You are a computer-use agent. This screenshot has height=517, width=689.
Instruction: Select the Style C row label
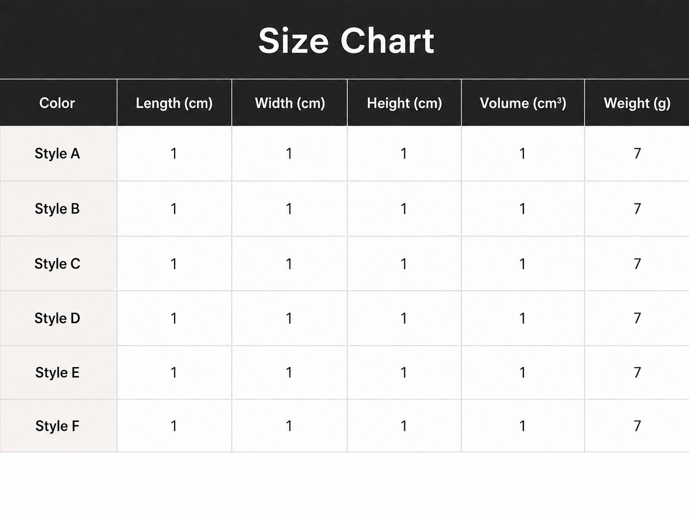click(x=57, y=264)
